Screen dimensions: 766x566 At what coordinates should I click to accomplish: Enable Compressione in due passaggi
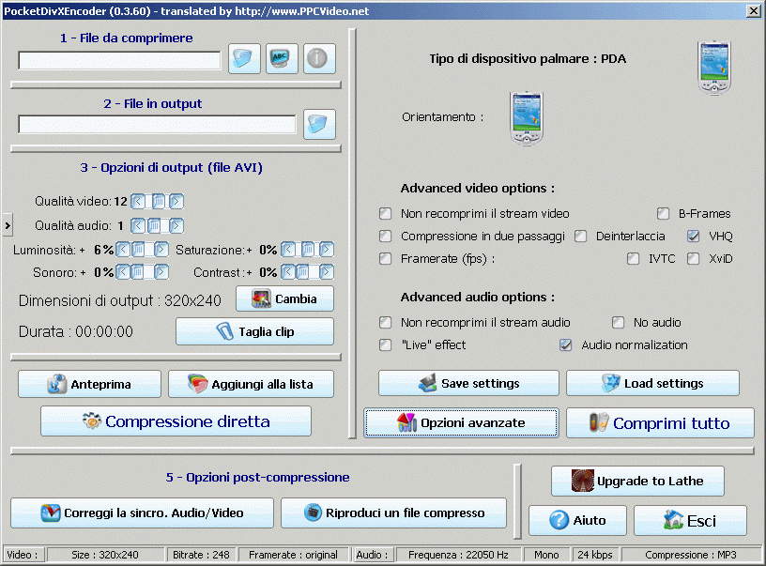point(386,237)
